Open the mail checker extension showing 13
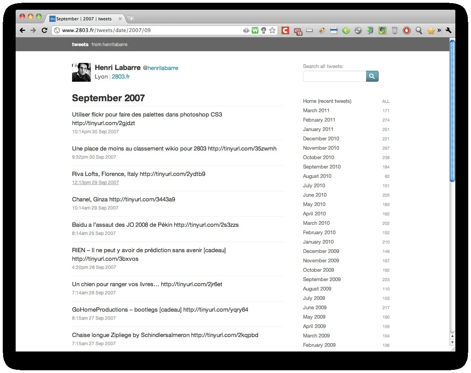The height and width of the screenshot is (373, 471). click(298, 30)
